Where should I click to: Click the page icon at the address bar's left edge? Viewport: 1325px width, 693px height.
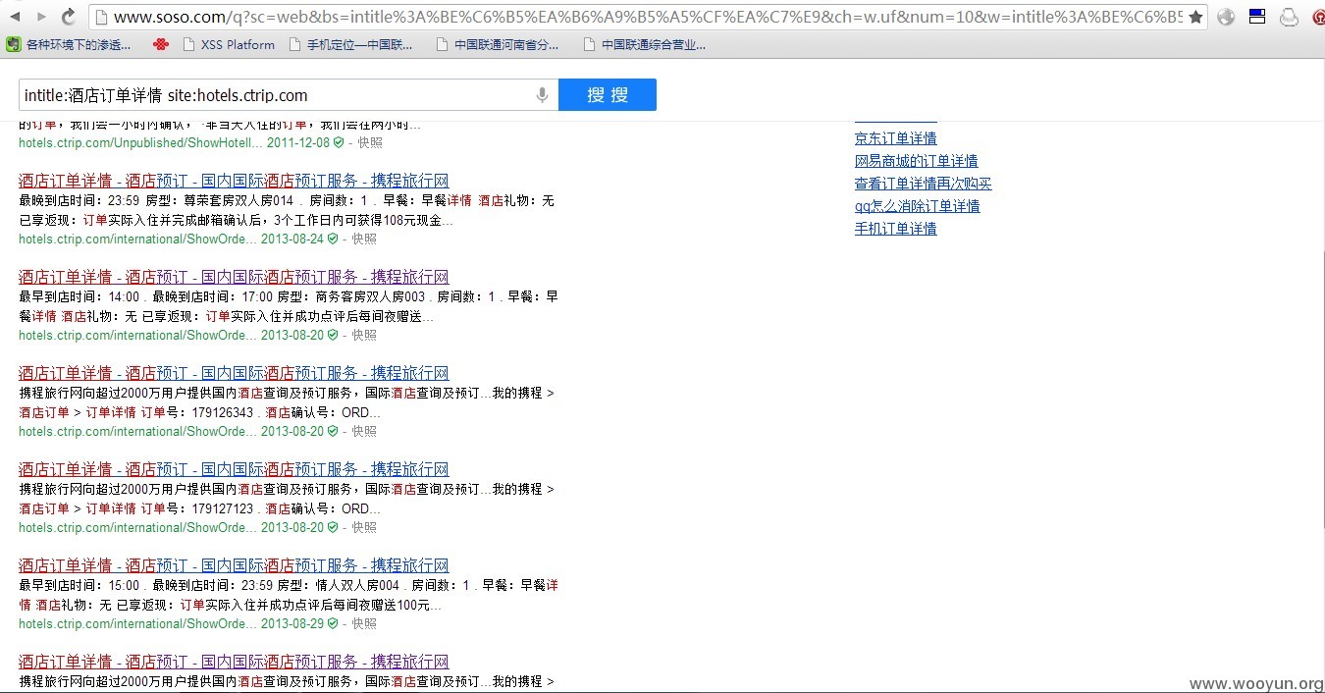tap(100, 17)
